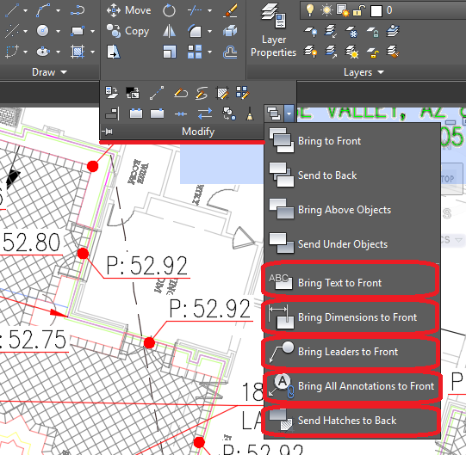This screenshot has height=455, width=466.
Task: Unlock the selected object's layer
Action: click(372, 52)
